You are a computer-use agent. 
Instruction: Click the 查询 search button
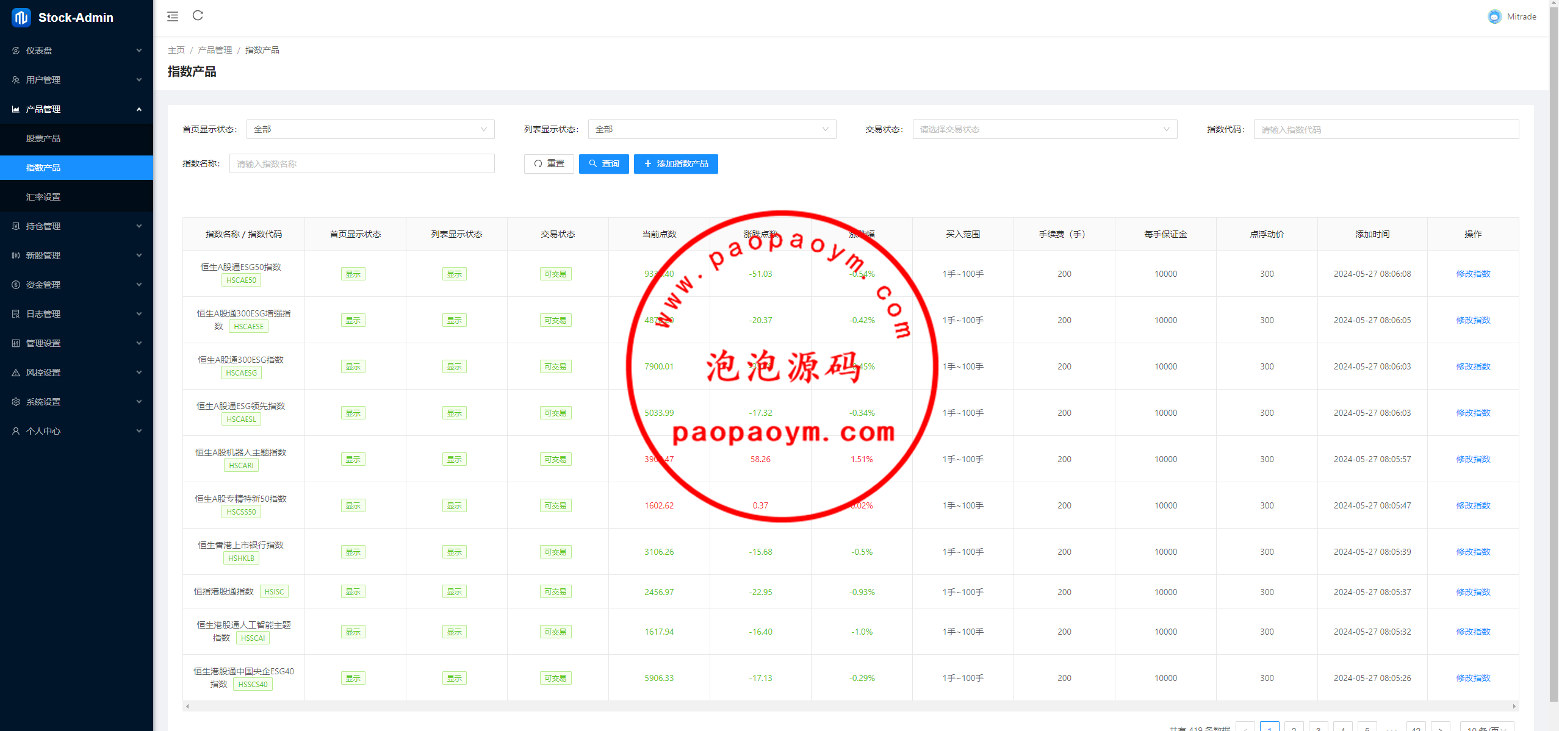[x=604, y=164]
